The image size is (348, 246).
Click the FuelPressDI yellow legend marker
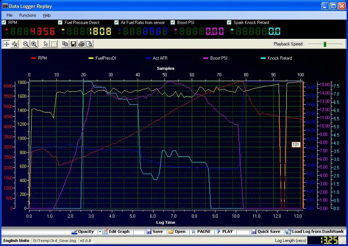(91, 58)
